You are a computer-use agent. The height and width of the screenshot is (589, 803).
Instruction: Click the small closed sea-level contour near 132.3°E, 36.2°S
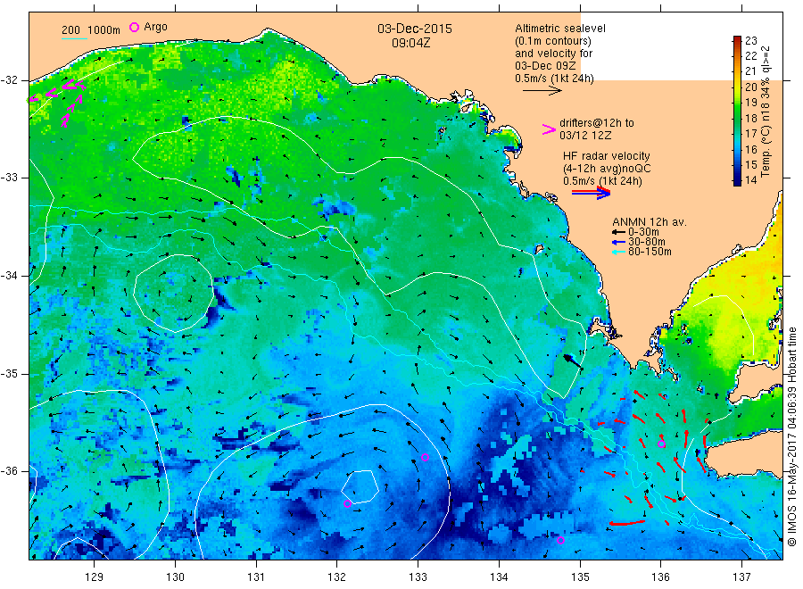click(x=360, y=486)
